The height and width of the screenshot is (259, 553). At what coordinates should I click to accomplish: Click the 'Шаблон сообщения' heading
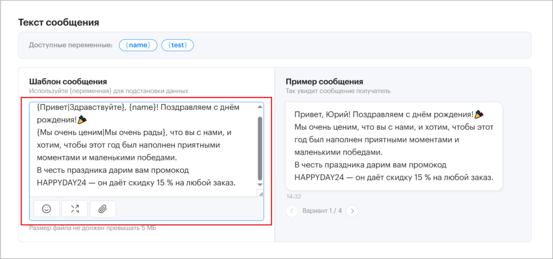point(68,82)
